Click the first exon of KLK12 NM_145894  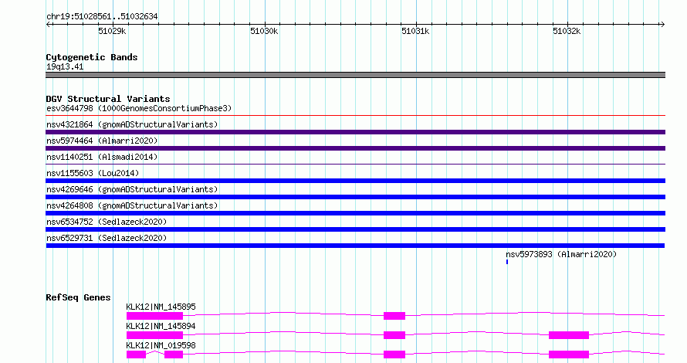tap(154, 335)
